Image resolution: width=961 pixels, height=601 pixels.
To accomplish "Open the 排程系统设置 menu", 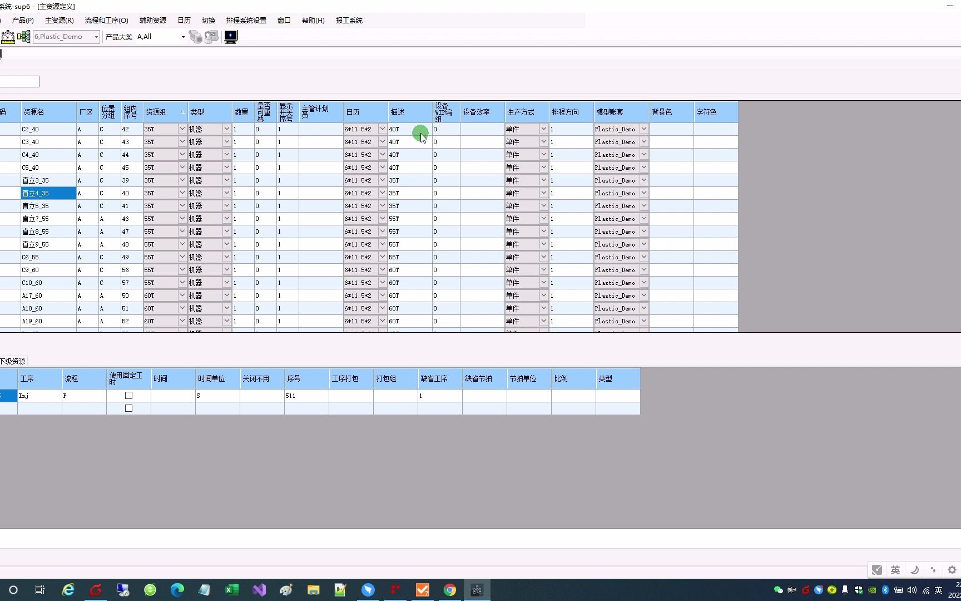I will point(246,21).
